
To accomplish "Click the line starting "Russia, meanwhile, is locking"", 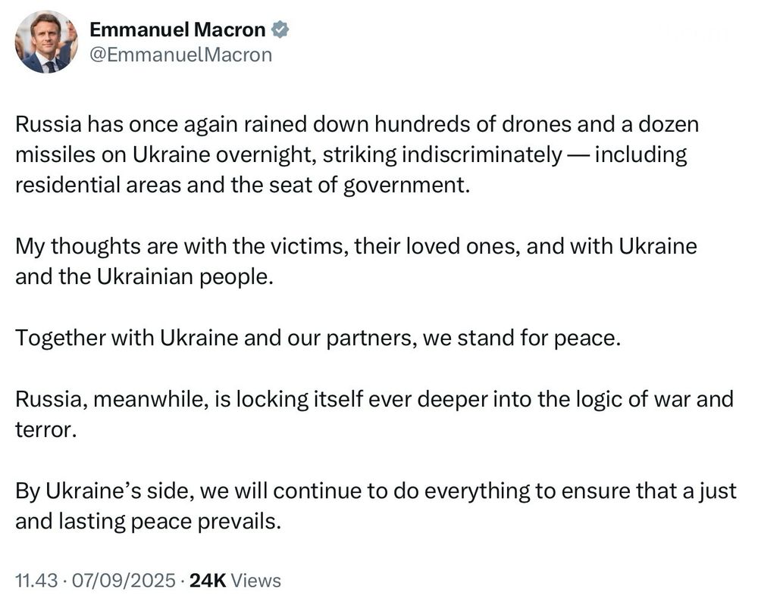I will tap(374, 398).
